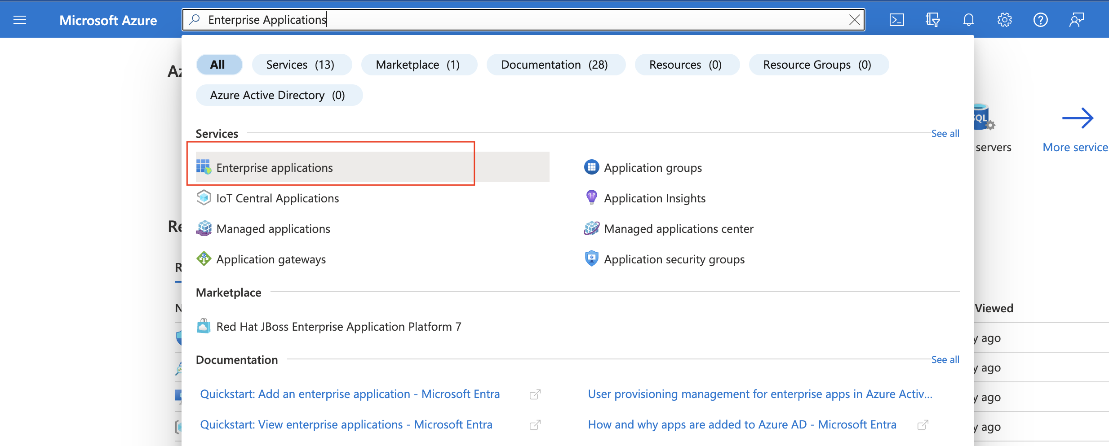Screen dimensions: 1109x446
Task: Click external link icon beside How and why apps
Action: coord(923,425)
